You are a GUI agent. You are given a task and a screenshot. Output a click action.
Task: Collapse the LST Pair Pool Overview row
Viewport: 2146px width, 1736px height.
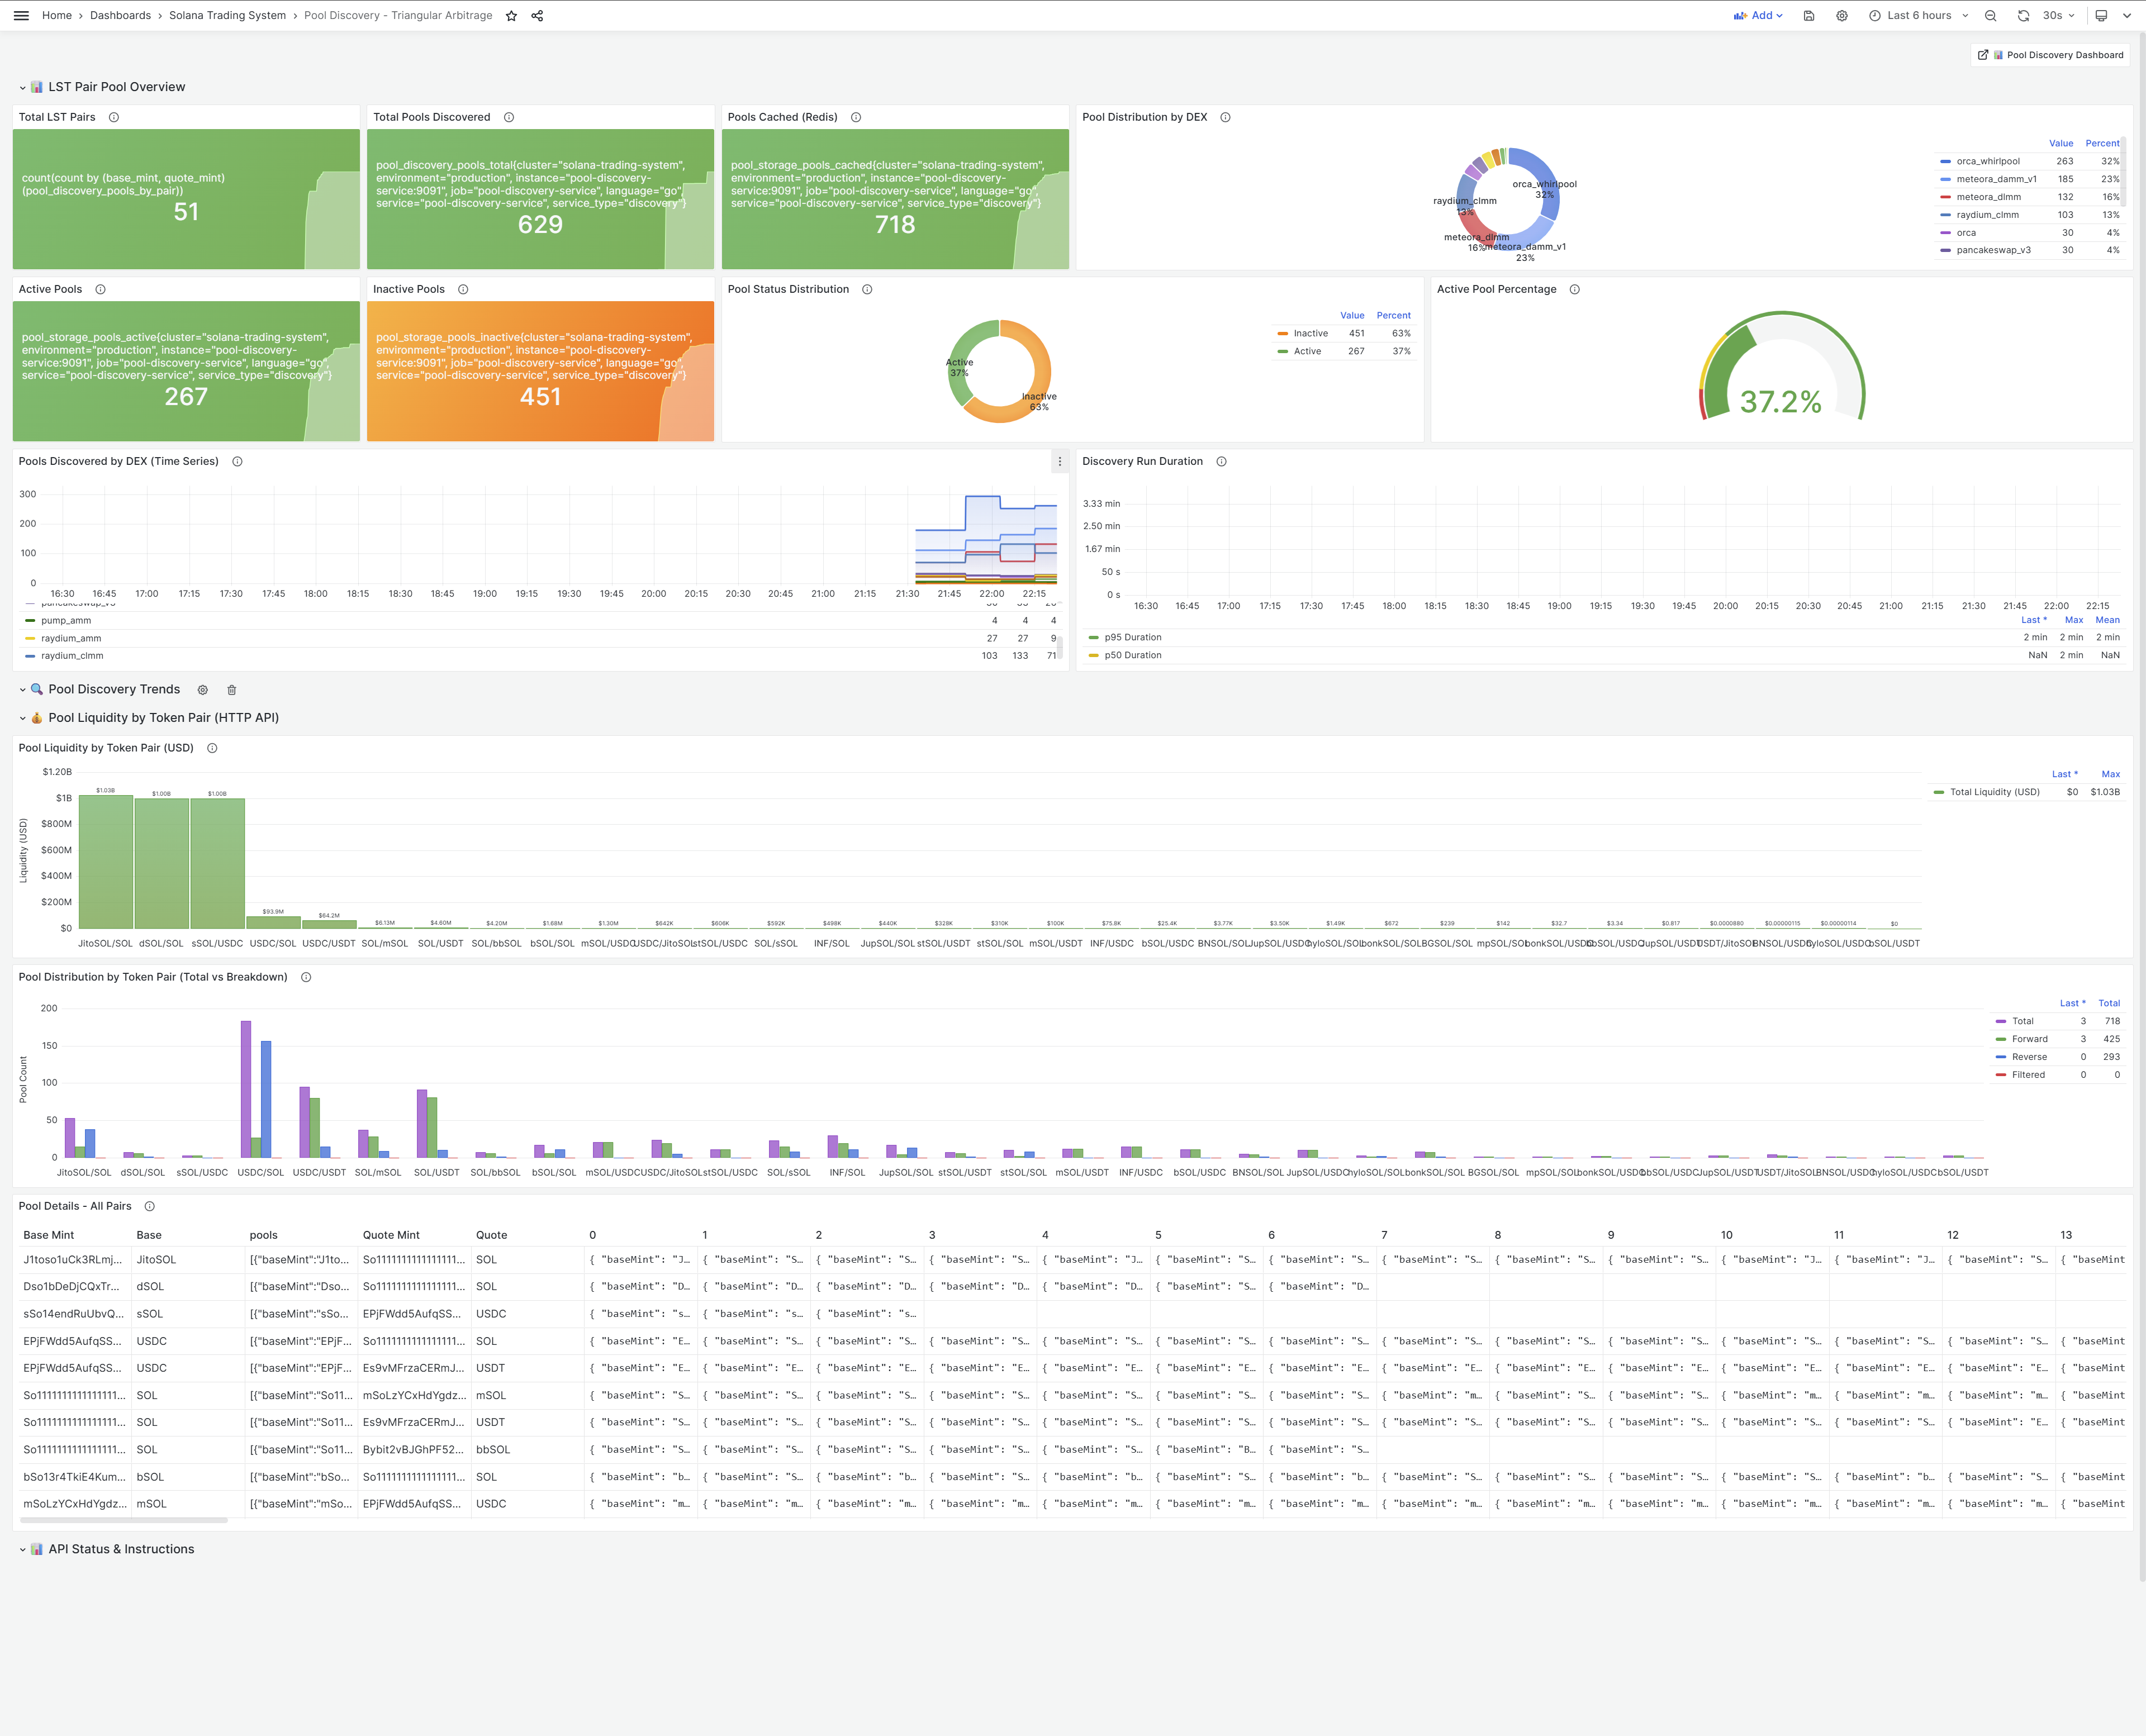(x=23, y=87)
